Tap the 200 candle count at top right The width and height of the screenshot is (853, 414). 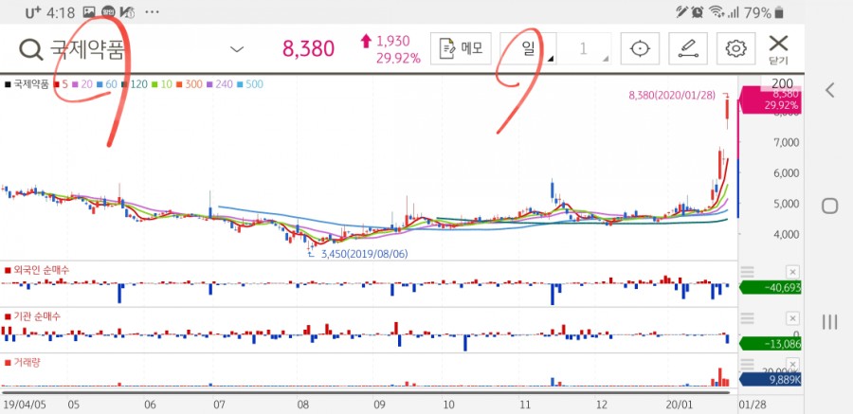click(782, 83)
